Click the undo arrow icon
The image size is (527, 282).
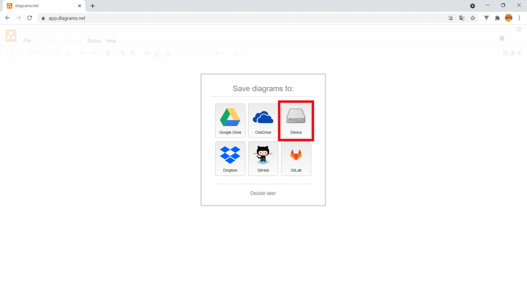tap(82, 53)
